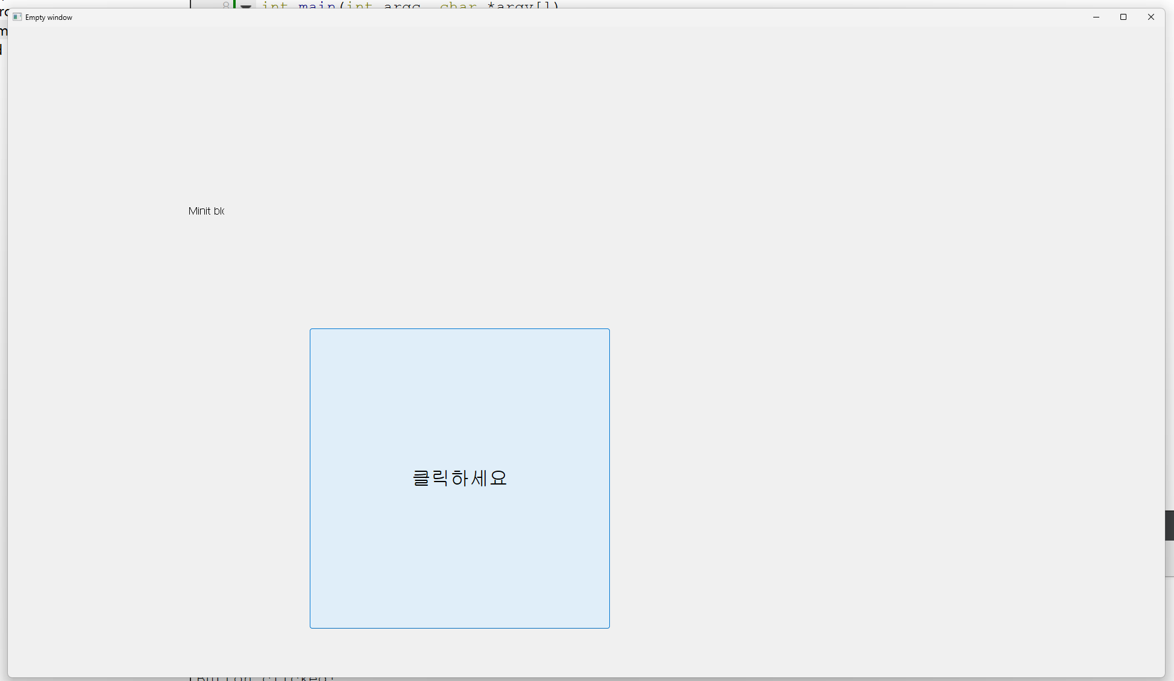Click the 'Button clicked' output text below
The image size is (1174, 681).
tap(265, 678)
